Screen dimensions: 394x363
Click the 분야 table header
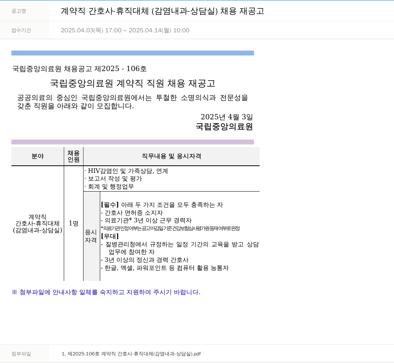point(38,156)
